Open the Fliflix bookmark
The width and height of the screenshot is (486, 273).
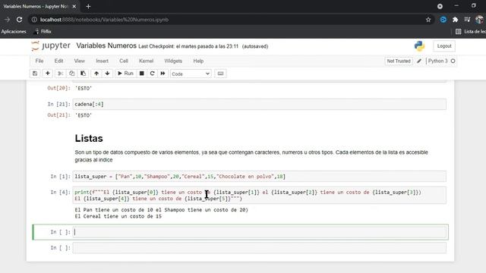coord(43,31)
